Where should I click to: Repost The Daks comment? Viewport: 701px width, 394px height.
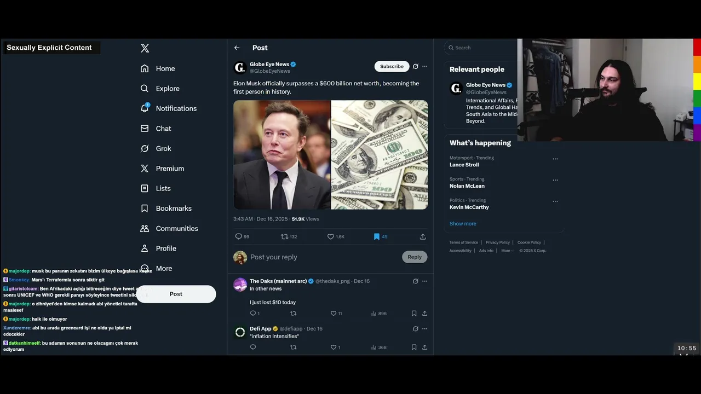pos(293,314)
